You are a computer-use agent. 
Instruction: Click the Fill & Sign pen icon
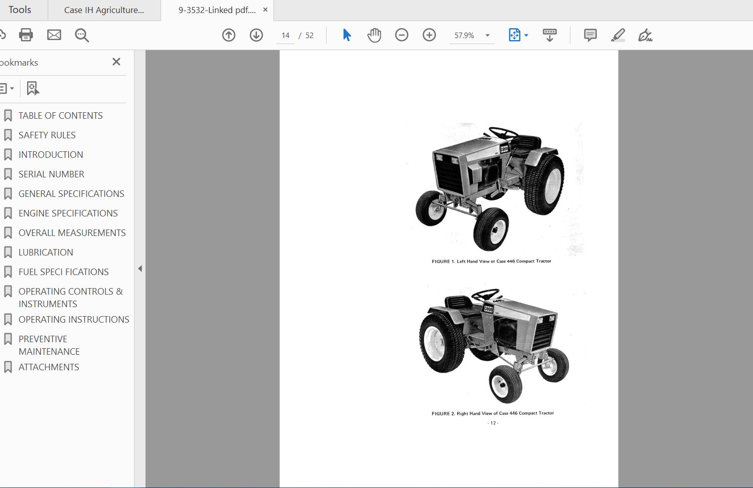click(646, 35)
